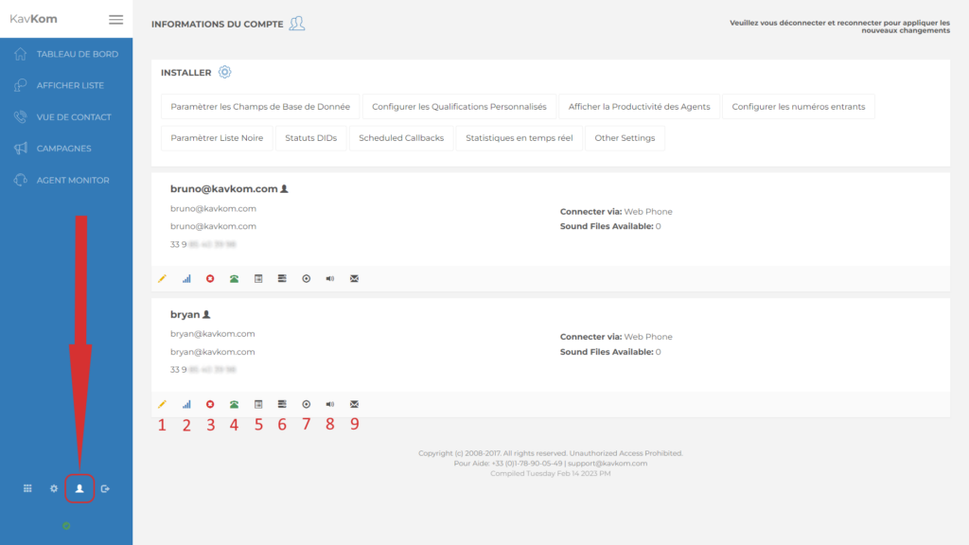The width and height of the screenshot is (969, 545).
Task: Open the Installer settings gear icon
Action: (224, 72)
